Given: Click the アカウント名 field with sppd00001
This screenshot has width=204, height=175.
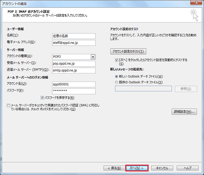Looking at the screenshot, I should (74, 84).
